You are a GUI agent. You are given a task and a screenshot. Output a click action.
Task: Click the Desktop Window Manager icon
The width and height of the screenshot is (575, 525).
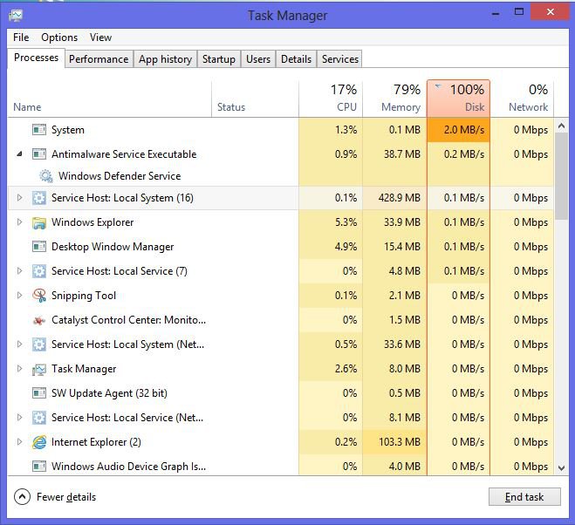coord(39,247)
